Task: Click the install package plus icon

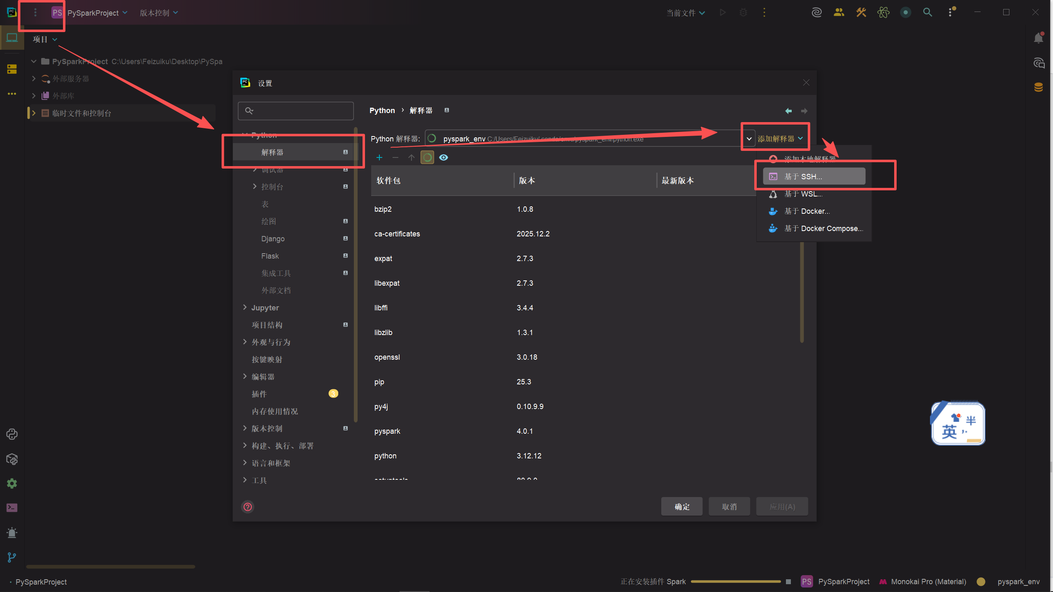Action: (x=379, y=157)
